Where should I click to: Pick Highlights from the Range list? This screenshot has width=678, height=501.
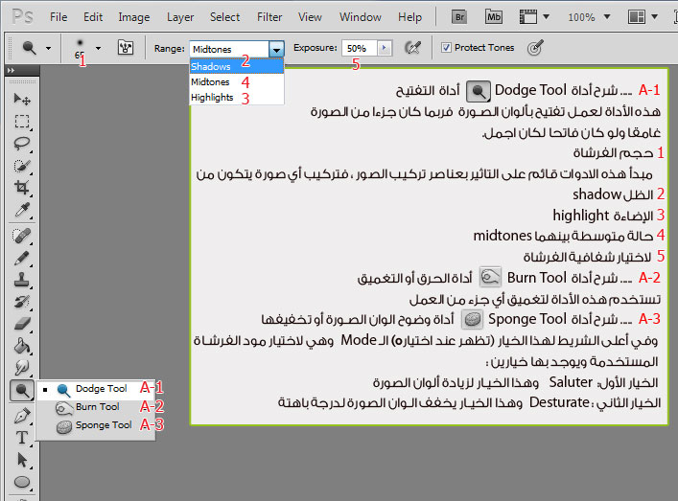coord(212,97)
